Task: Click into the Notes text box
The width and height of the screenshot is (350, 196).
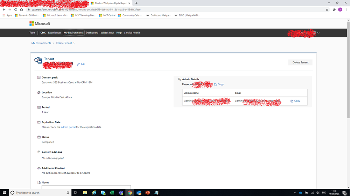Action: click(86, 187)
